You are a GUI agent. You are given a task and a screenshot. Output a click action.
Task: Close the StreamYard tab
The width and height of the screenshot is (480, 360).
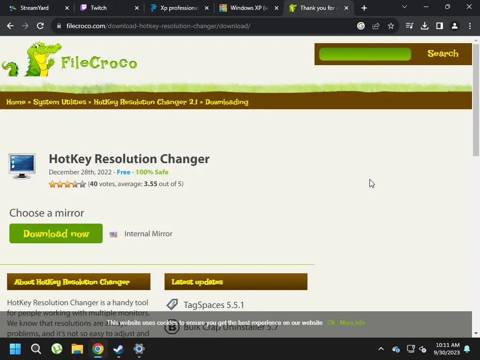click(67, 8)
